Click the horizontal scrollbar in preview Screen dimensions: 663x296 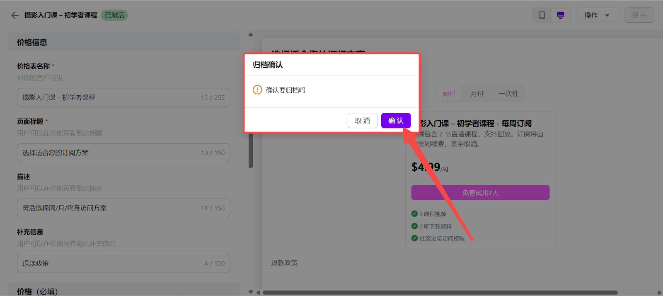coord(439,292)
